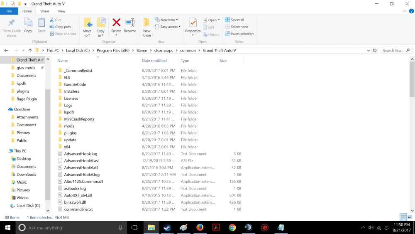Click the Edit button in Open group

coord(209,27)
